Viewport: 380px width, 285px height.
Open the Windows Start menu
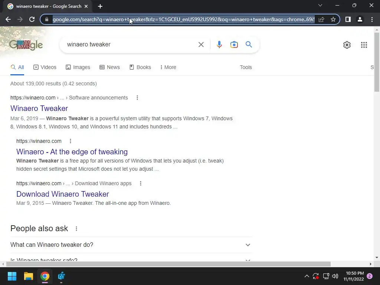(x=12, y=276)
